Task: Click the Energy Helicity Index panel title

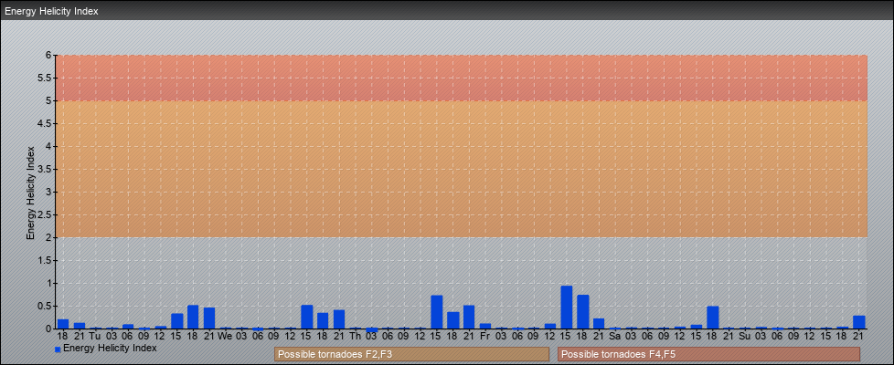Action: pos(51,11)
